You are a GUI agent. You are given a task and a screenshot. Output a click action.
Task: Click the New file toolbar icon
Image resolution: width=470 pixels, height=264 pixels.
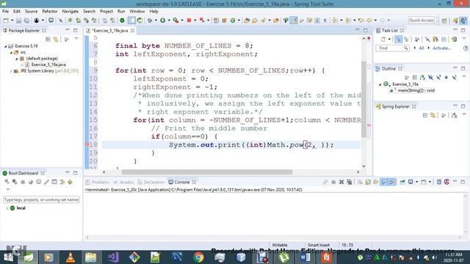6,21
